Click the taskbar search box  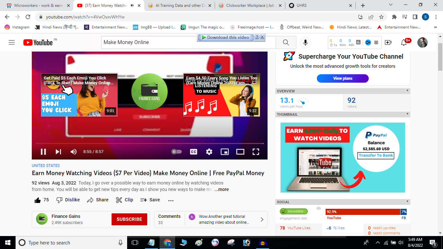point(71,243)
